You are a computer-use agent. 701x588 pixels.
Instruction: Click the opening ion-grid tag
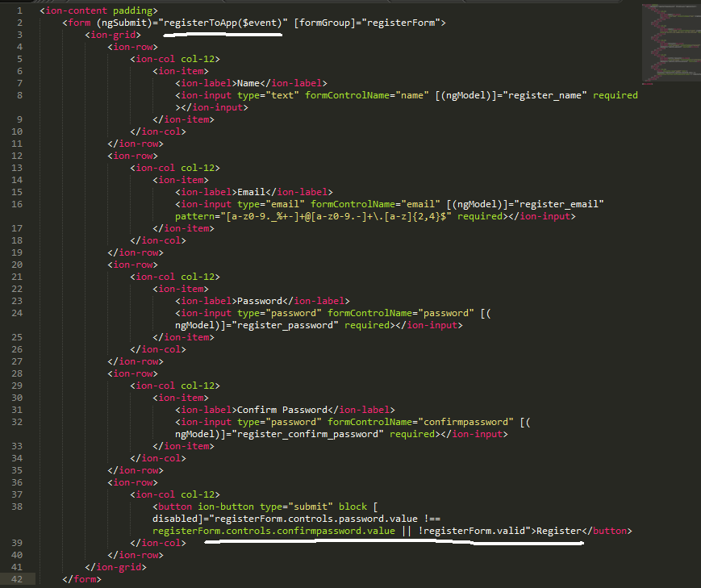(x=114, y=35)
